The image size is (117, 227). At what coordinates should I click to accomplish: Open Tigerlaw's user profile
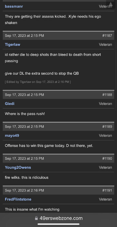pos(13,44)
